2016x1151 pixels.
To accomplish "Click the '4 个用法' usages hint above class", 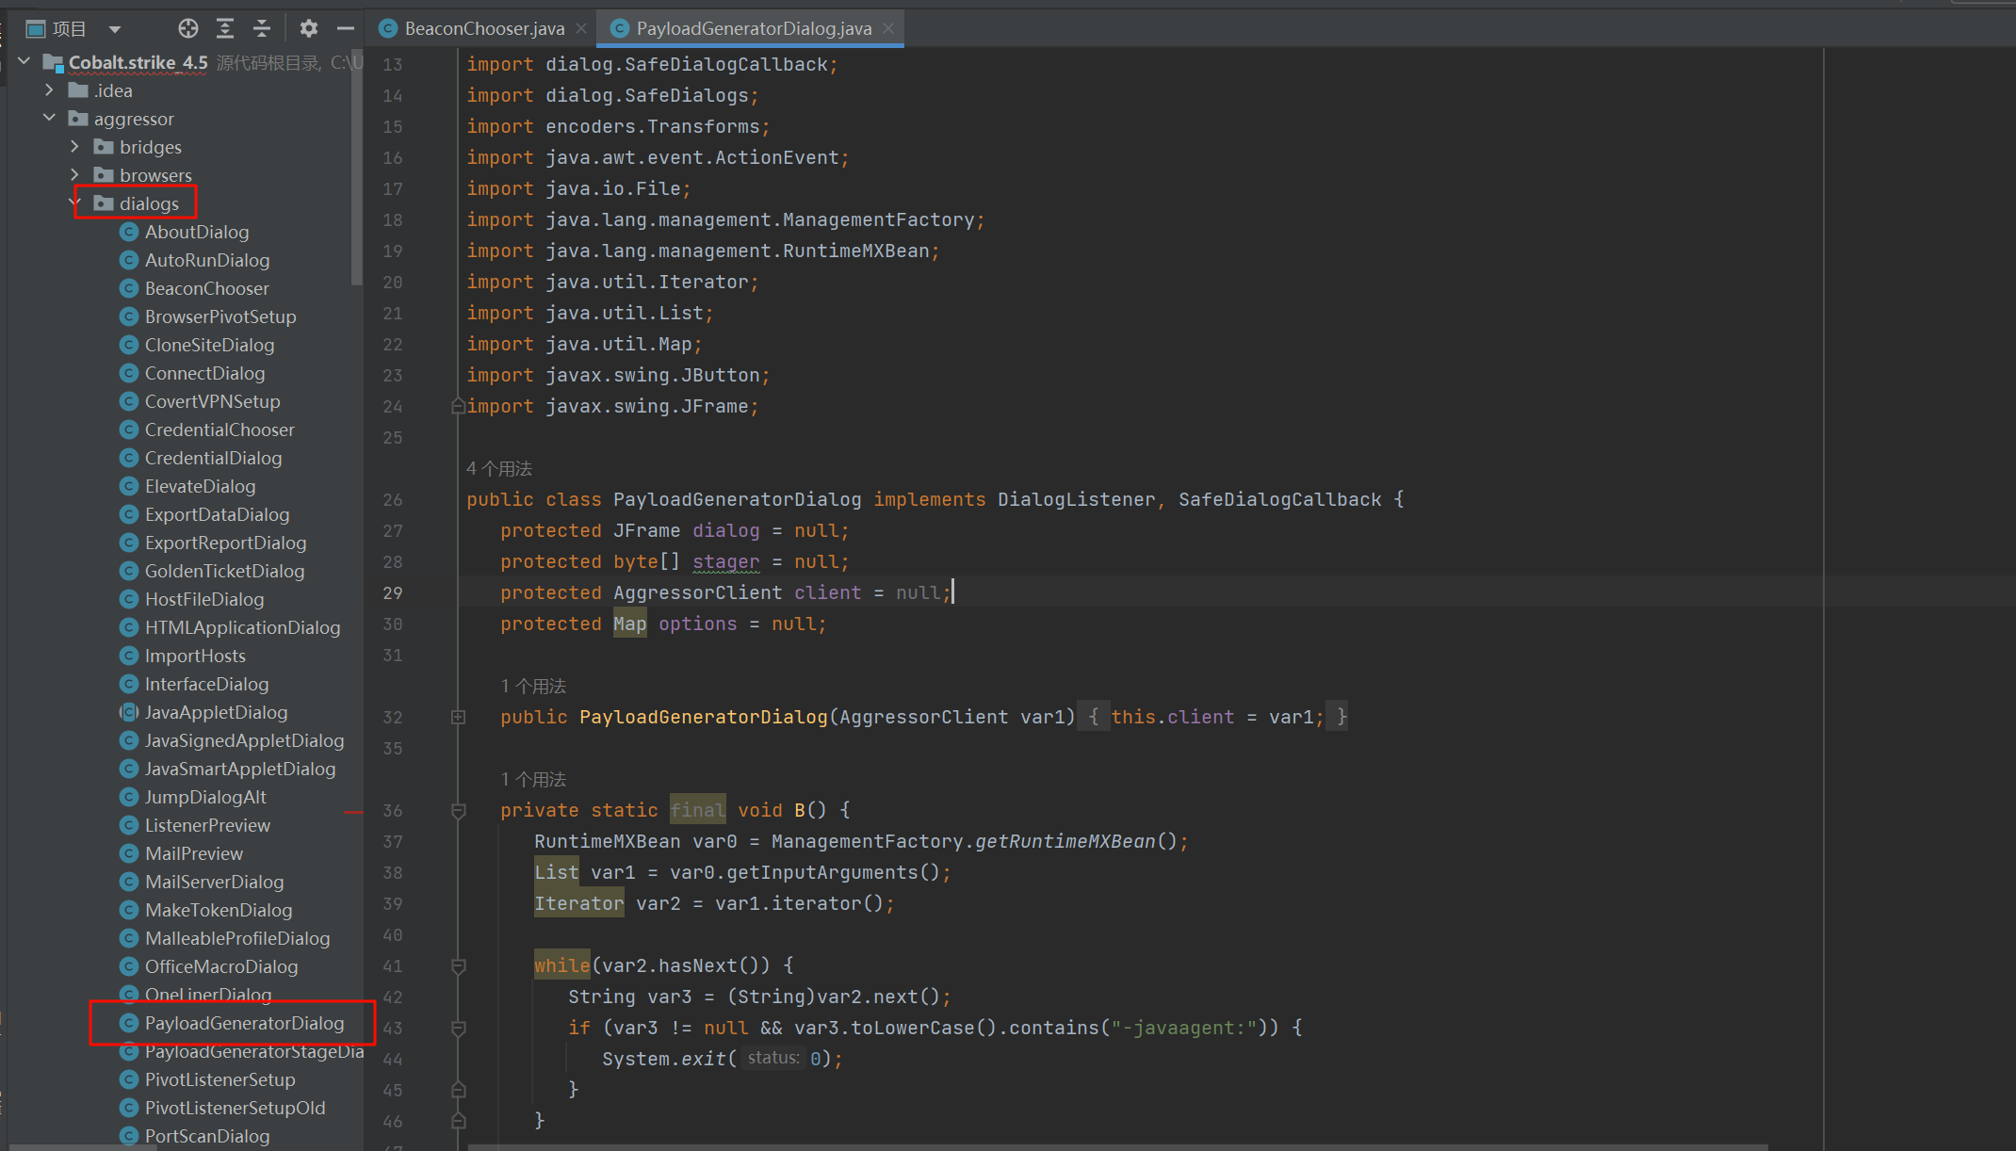I will pos(499,468).
